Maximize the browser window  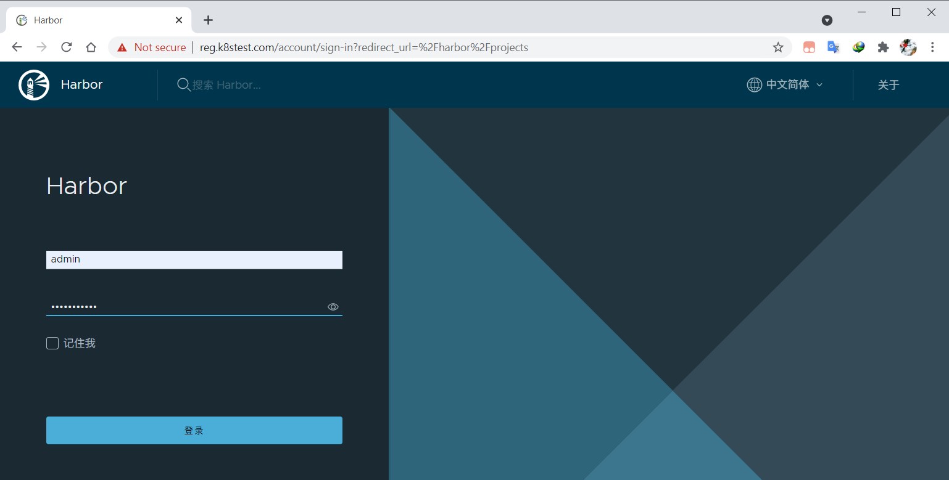coord(897,12)
